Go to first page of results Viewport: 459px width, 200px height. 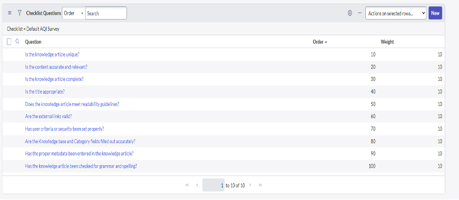(x=187, y=185)
